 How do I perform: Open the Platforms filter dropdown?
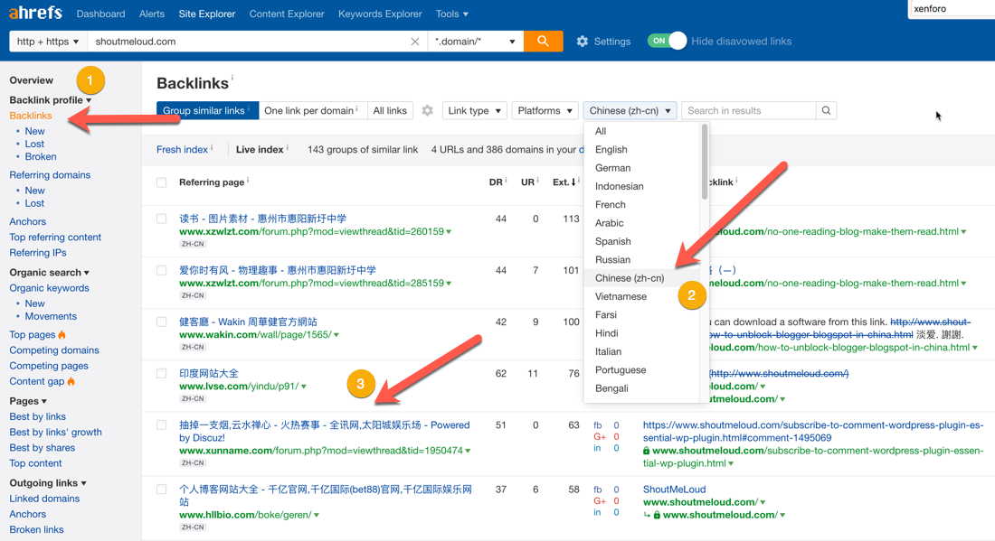[x=545, y=110]
